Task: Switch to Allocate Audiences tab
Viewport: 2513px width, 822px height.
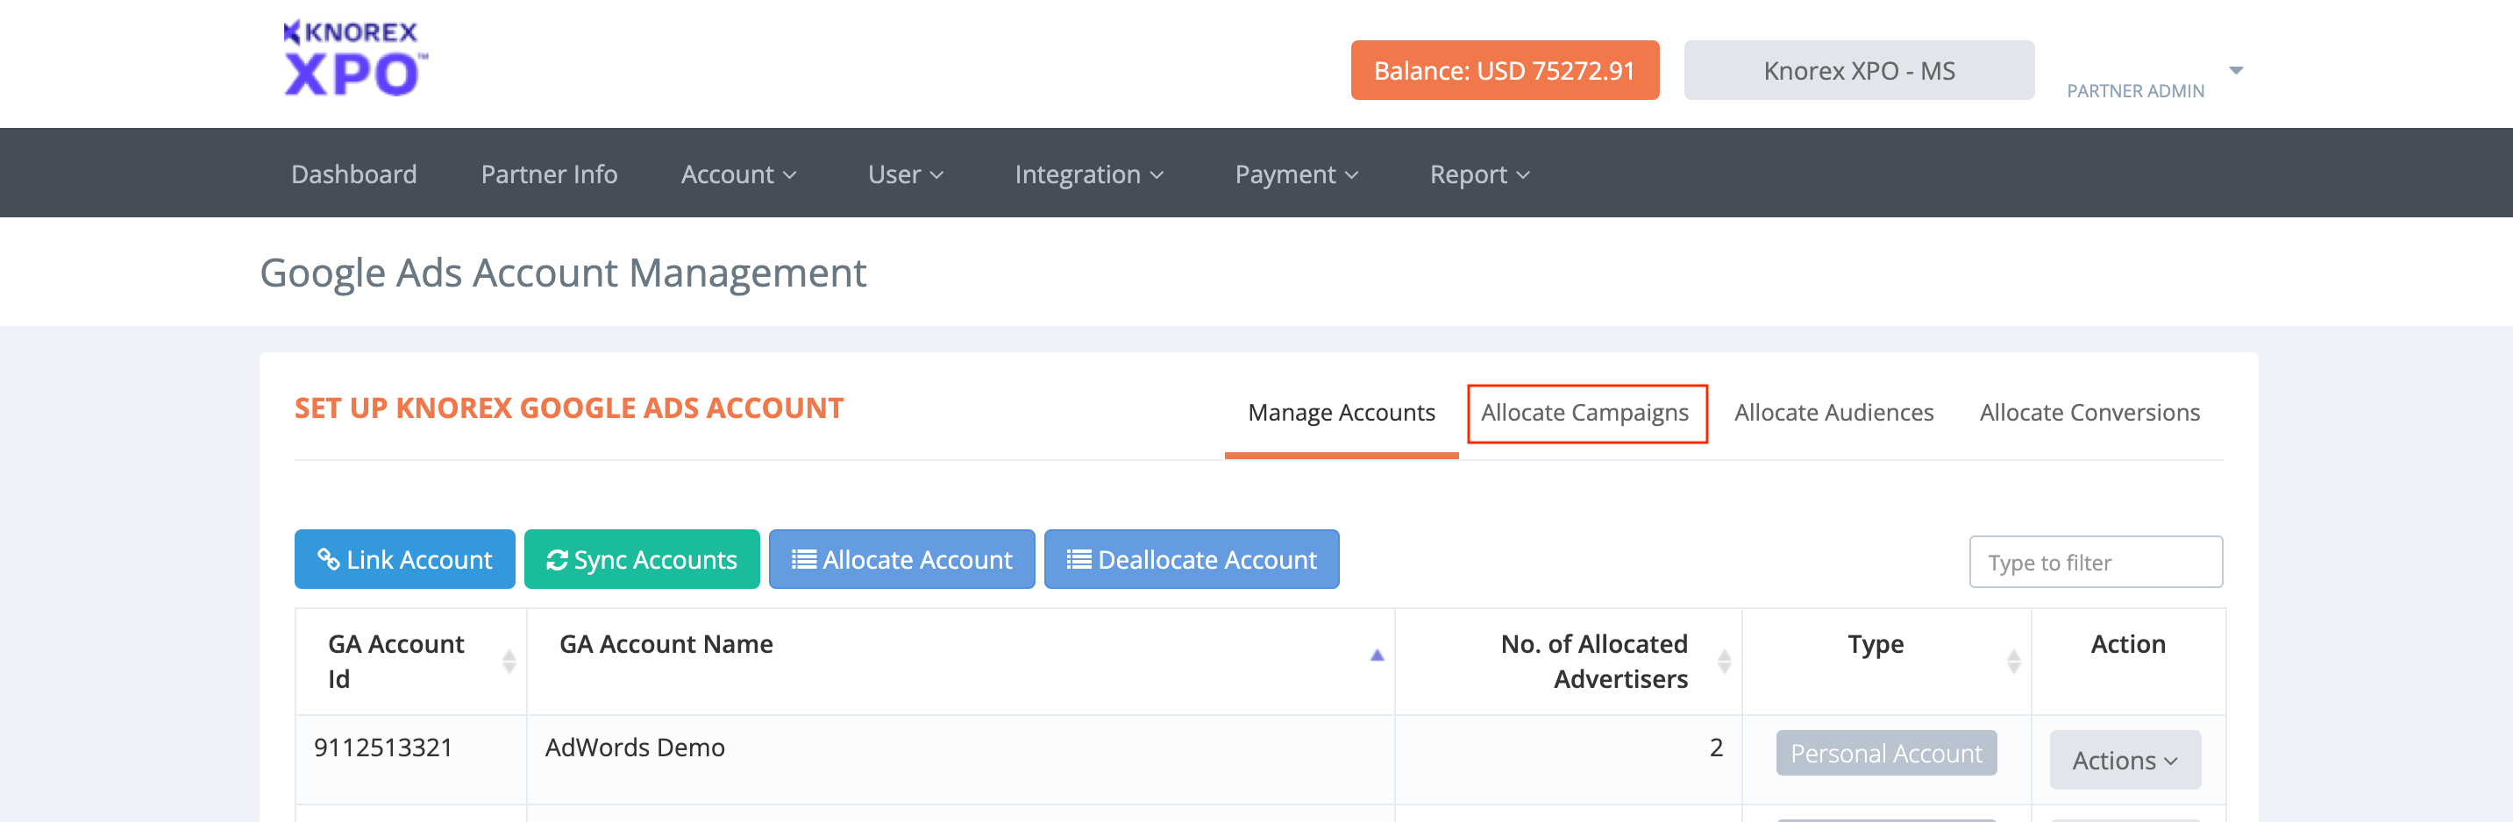Action: [x=1833, y=414]
